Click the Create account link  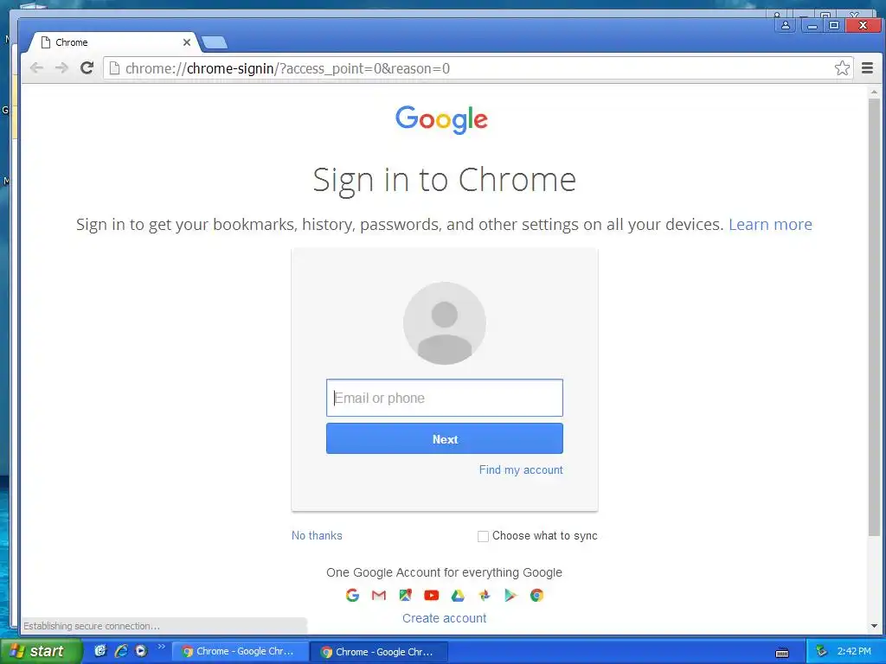click(x=444, y=618)
